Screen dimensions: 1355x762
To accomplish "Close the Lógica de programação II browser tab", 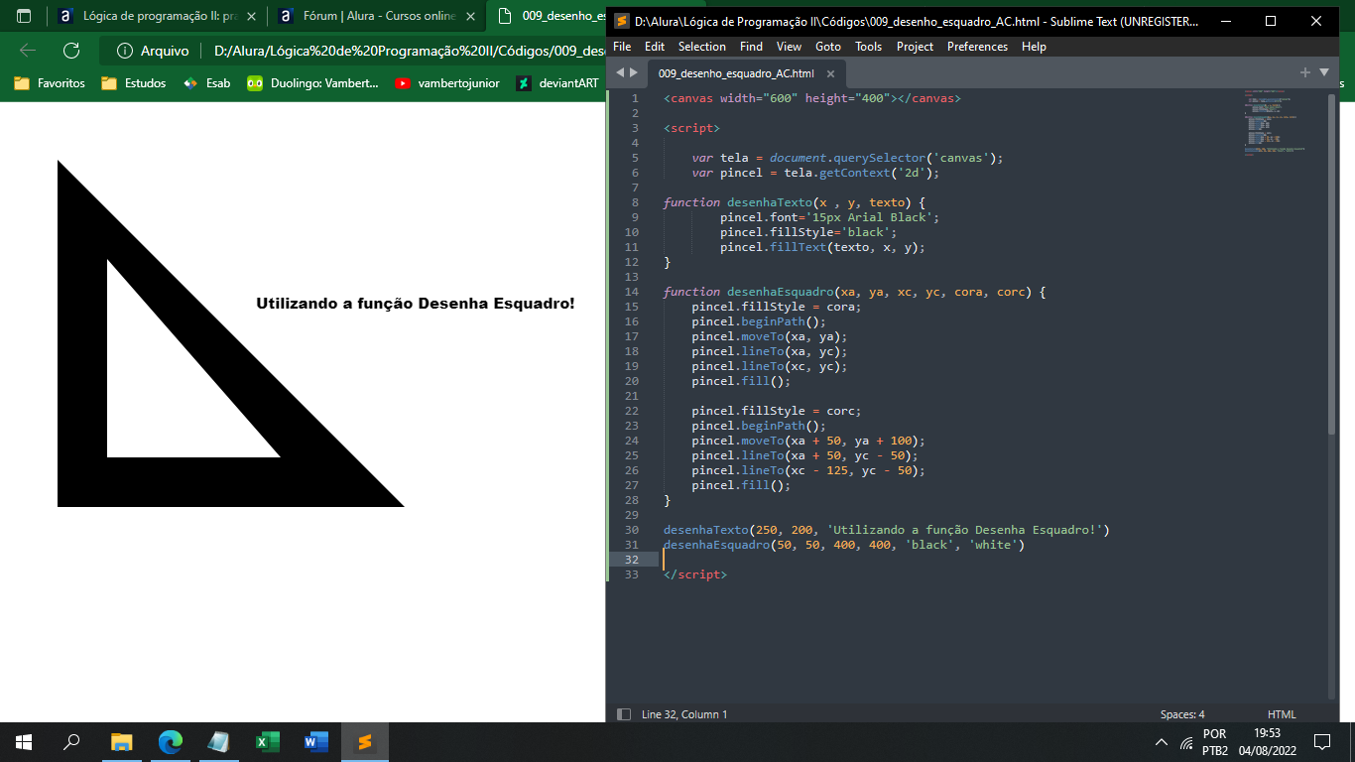I will pos(251,16).
